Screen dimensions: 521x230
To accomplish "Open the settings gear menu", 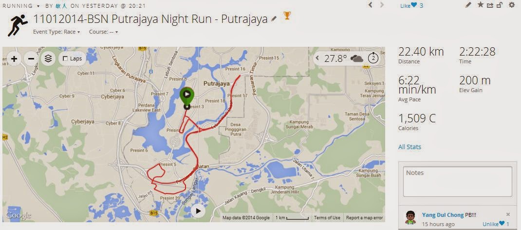I will point(511,5).
